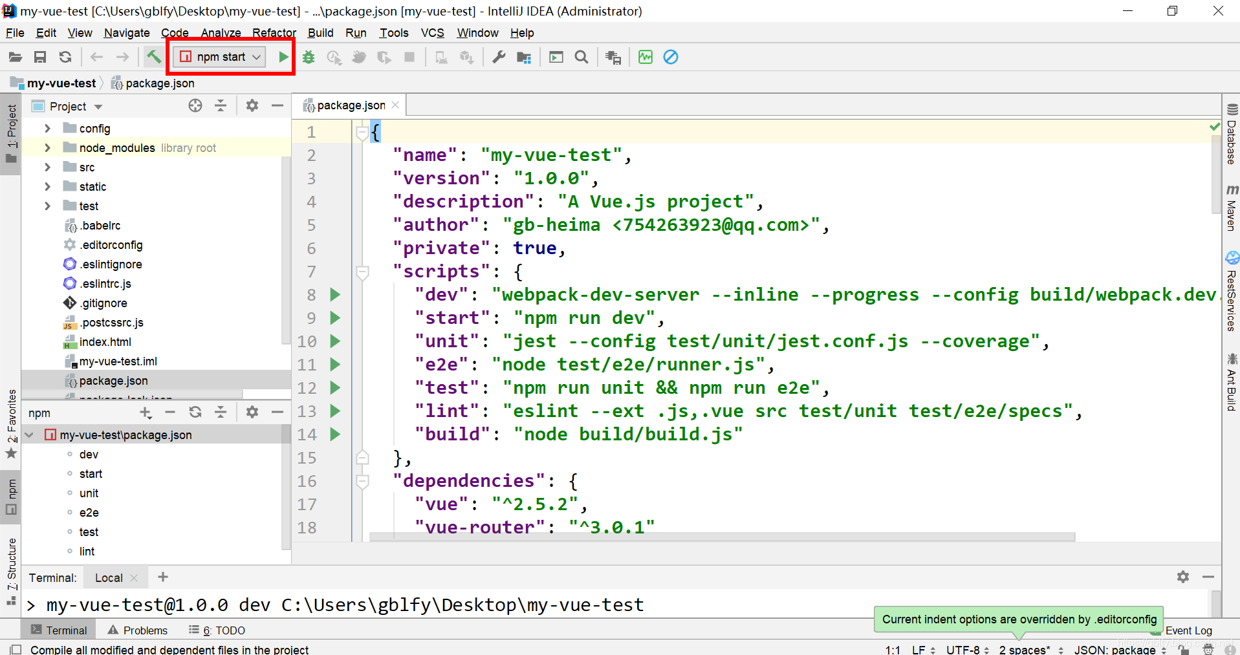Viewport: 1240px width, 655px height.
Task: Toggle the Database tool window button
Action: pyautogui.click(x=1232, y=134)
